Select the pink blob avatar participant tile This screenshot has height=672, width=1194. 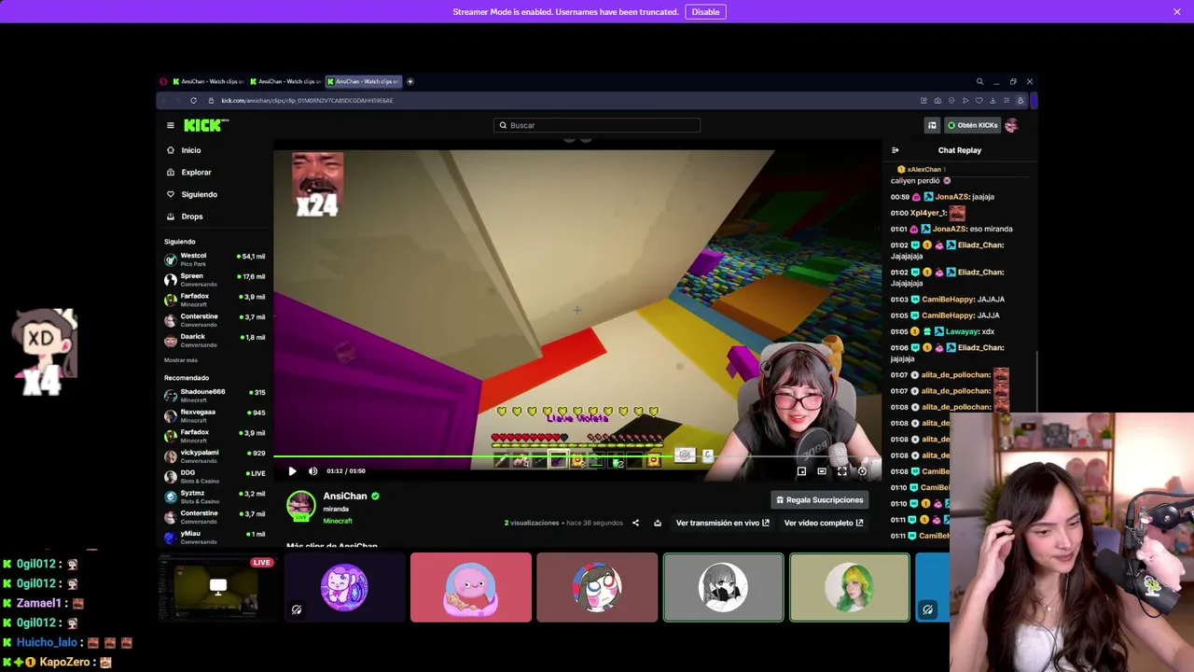(x=471, y=587)
